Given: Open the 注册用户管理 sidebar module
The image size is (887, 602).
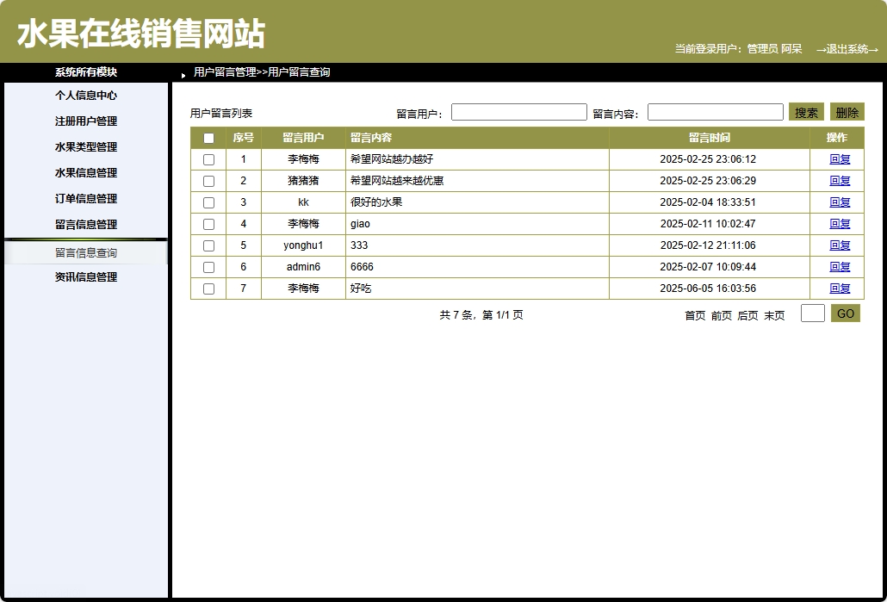Looking at the screenshot, I should 85,121.
